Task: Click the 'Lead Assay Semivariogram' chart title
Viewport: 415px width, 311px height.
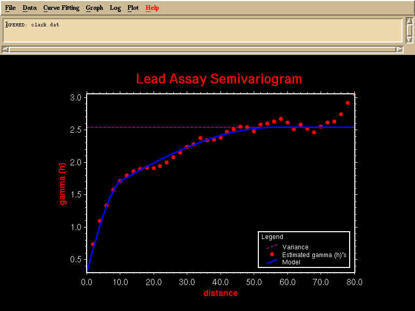Action: [219, 79]
